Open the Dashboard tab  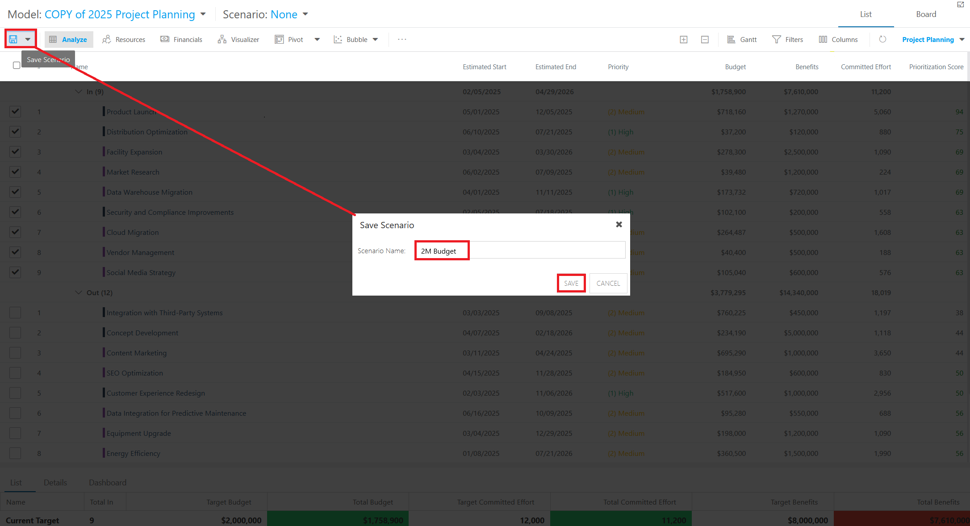point(108,483)
